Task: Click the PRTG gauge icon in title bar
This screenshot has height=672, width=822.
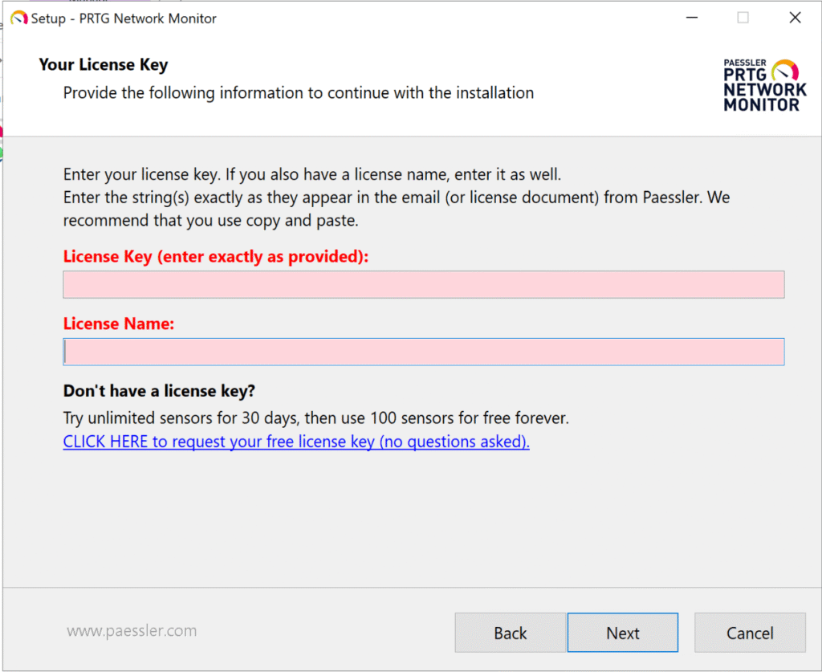Action: tap(18, 18)
